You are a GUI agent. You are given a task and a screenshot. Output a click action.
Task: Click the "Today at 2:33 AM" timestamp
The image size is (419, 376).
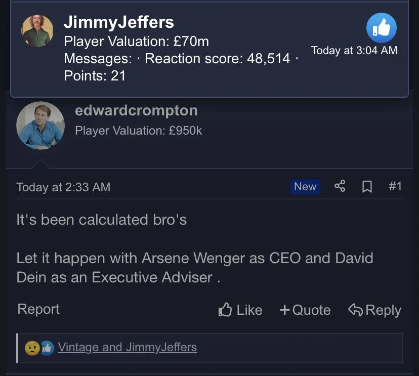[63, 187]
